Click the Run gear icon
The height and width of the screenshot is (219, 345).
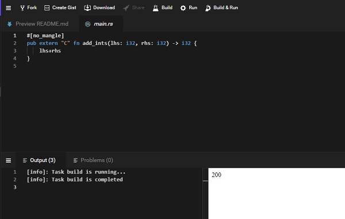[x=183, y=8]
